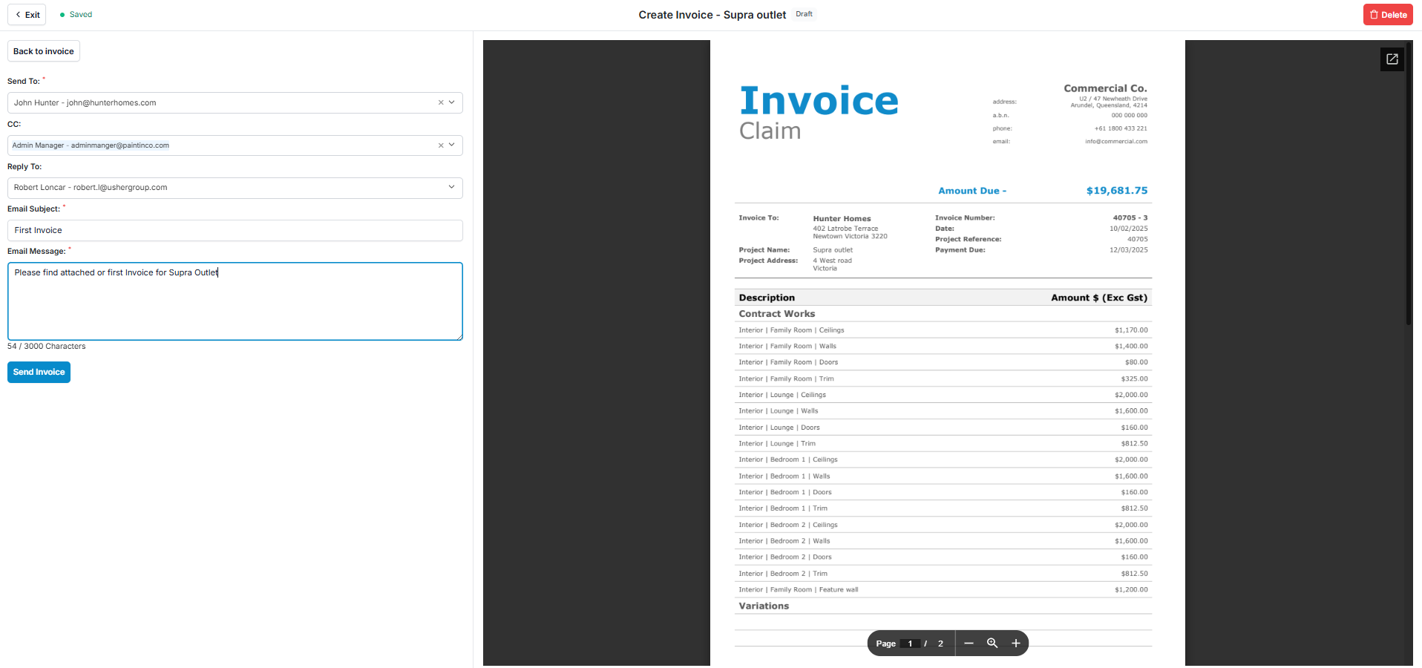
Task: Zoom in the PDF with plus icon
Action: (x=1016, y=644)
